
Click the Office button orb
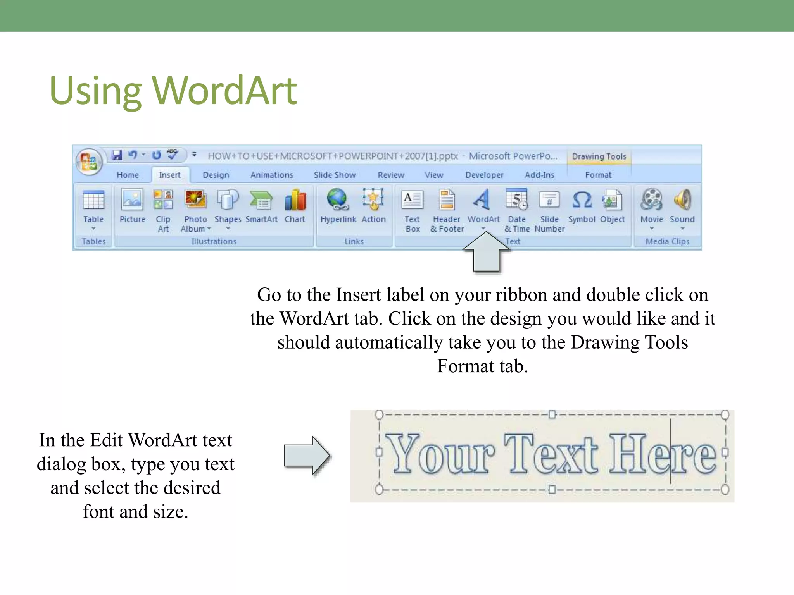[90, 161]
